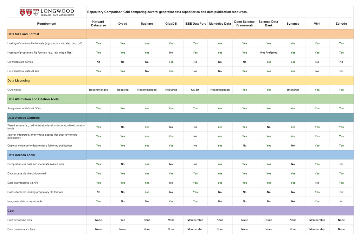Viewport: 360px width, 240px height.
Task: Click the Longwood Research Data Management logo
Action: click(x=47, y=12)
